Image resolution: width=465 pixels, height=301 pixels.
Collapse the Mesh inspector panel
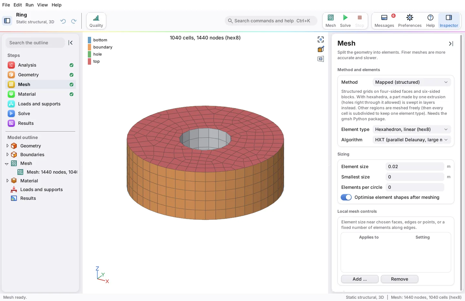pyautogui.click(x=451, y=44)
